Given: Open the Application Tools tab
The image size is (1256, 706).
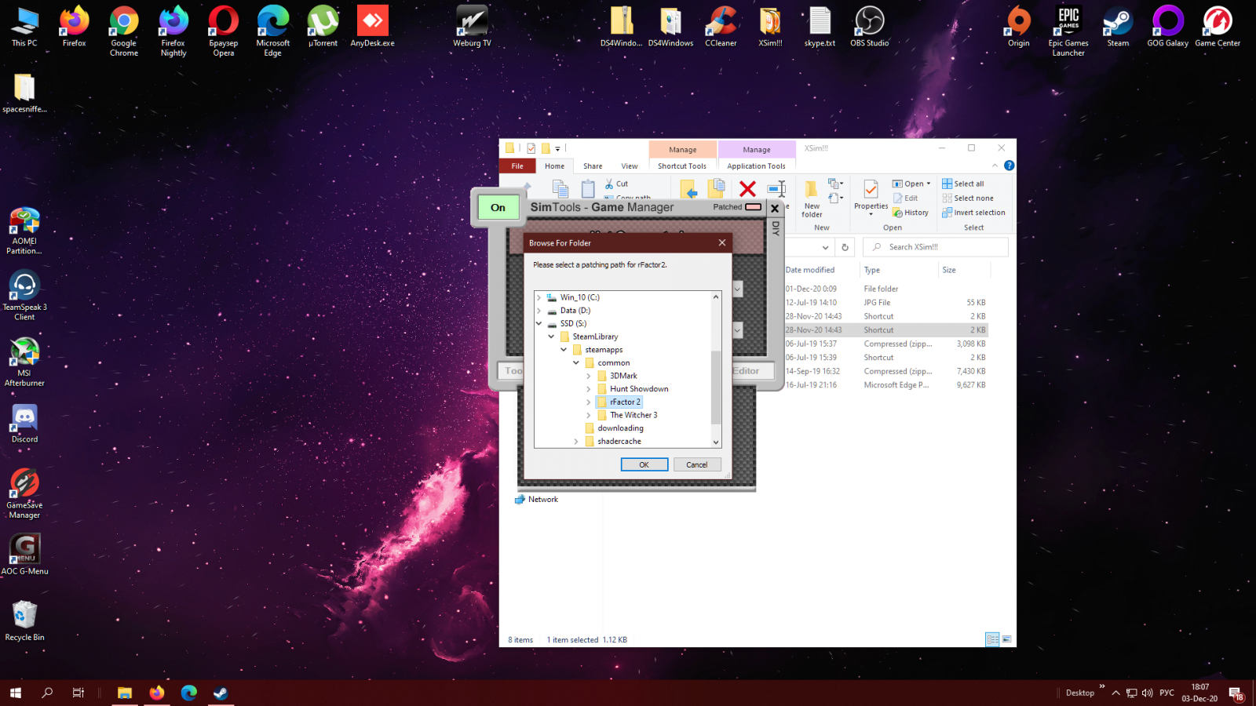Looking at the screenshot, I should tap(756, 166).
